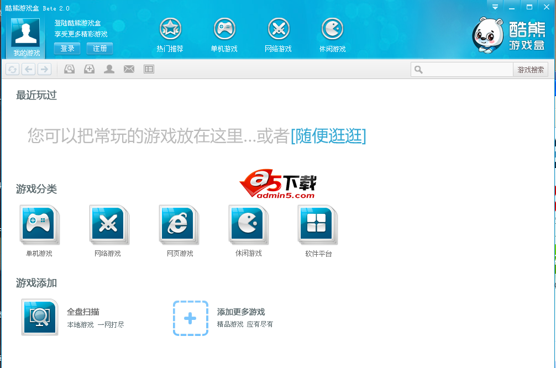Image resolution: width=556 pixels, height=368 pixels.
Task: Open 网页游戏 browser category tile
Action: 179,225
